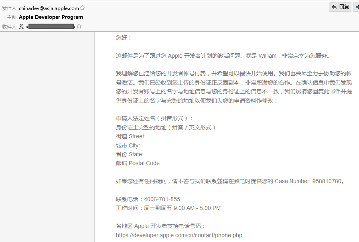Click the 工作时间 working hours line
Viewport: 359px width, 242px height.
coord(168,208)
